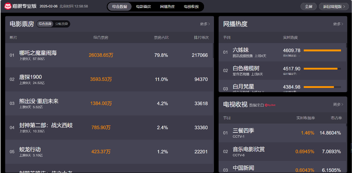Viewport: 352px width, 173px height.
Task: Click the 94370 screenings count
Action: [201, 79]
